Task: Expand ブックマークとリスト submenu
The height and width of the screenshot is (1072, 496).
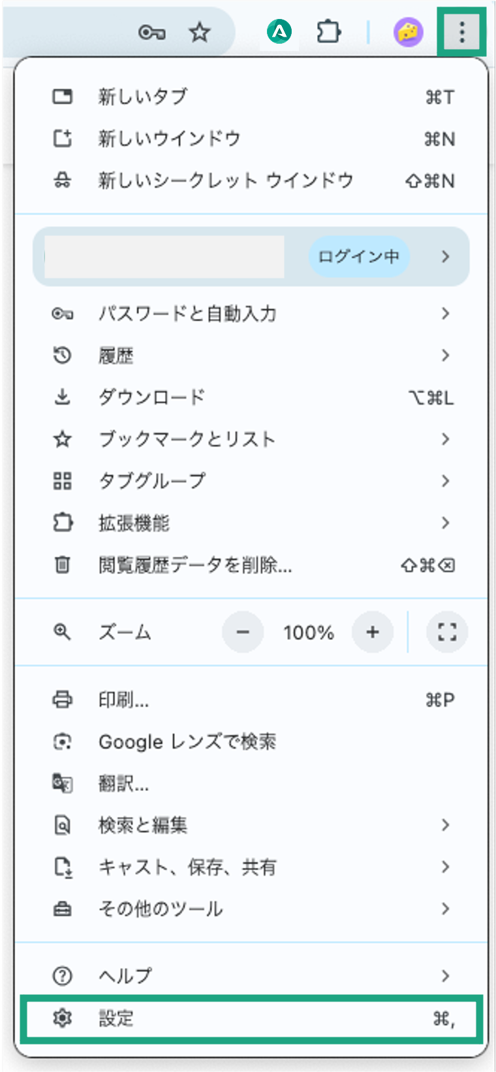Action: click(251, 439)
